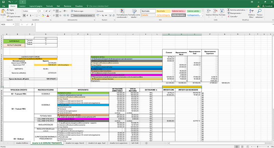Screen dimensions: 274x148
Task: Open the File menu
Action: [x=3, y=6]
